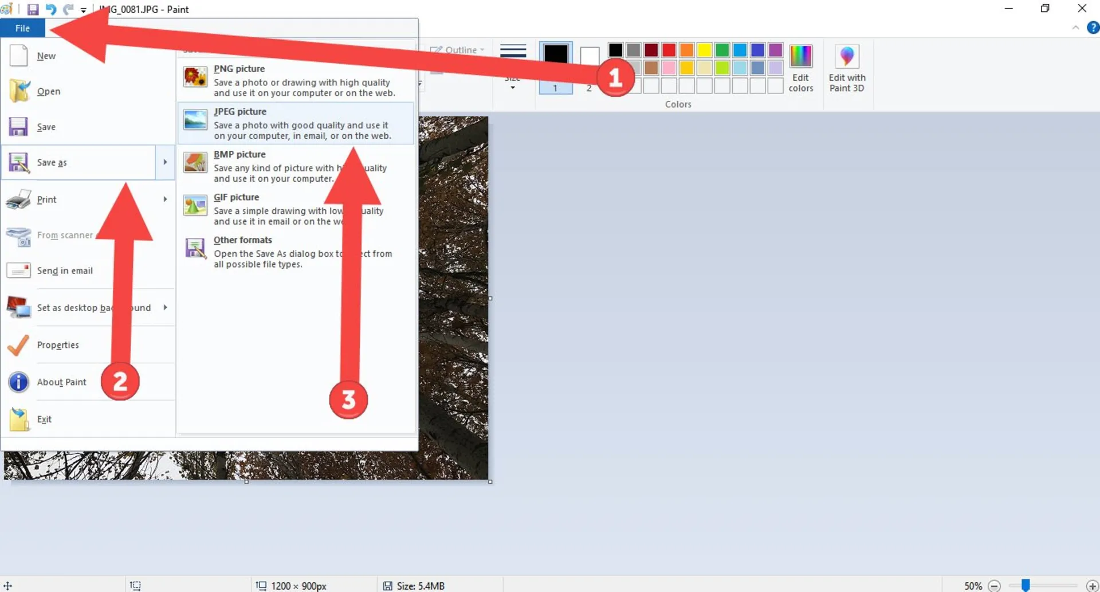Viewport: 1100px width, 592px height.
Task: Click the zoom out minus button
Action: [995, 586]
